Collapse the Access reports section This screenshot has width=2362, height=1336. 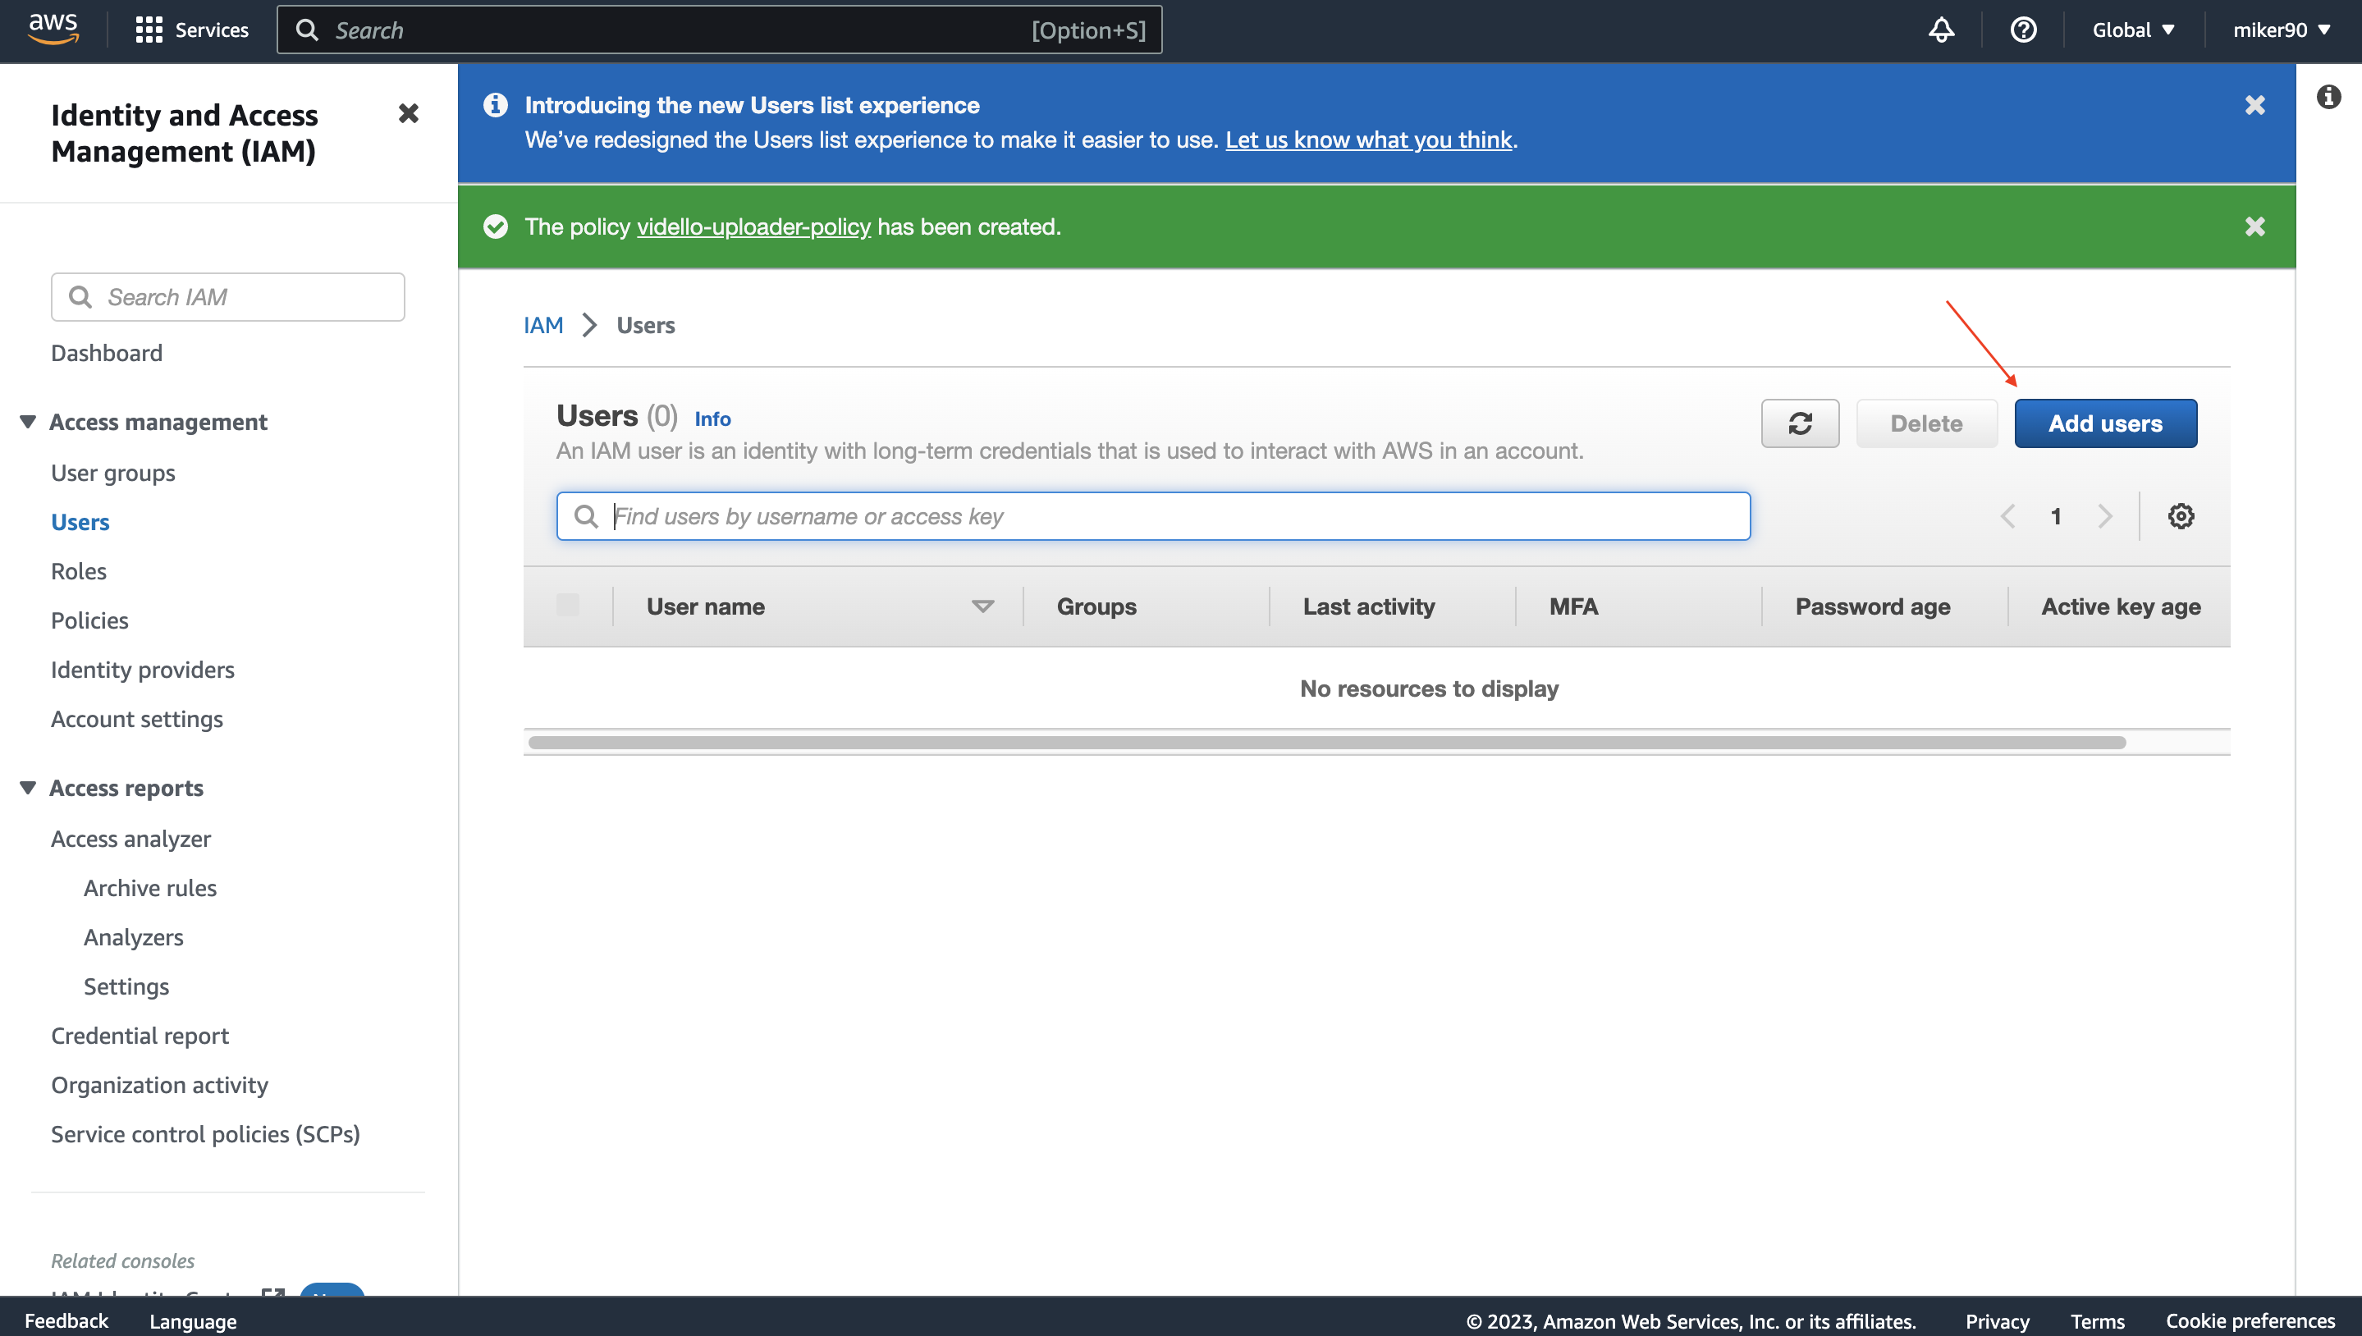(28, 788)
